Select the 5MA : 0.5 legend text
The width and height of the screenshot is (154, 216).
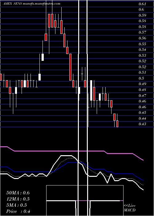17,205
